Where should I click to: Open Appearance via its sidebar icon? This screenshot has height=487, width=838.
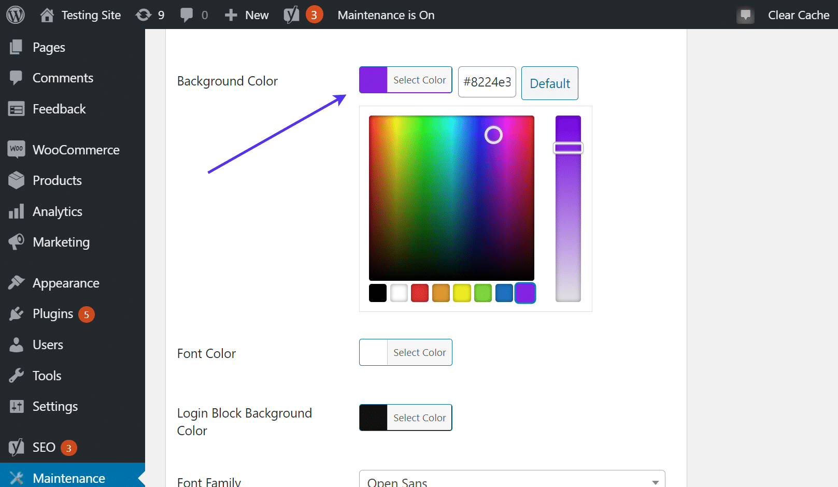point(16,283)
